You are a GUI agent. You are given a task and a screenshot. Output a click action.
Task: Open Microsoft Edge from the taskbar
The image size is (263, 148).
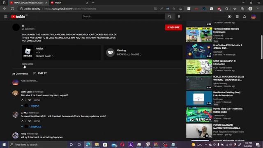tap(88, 144)
